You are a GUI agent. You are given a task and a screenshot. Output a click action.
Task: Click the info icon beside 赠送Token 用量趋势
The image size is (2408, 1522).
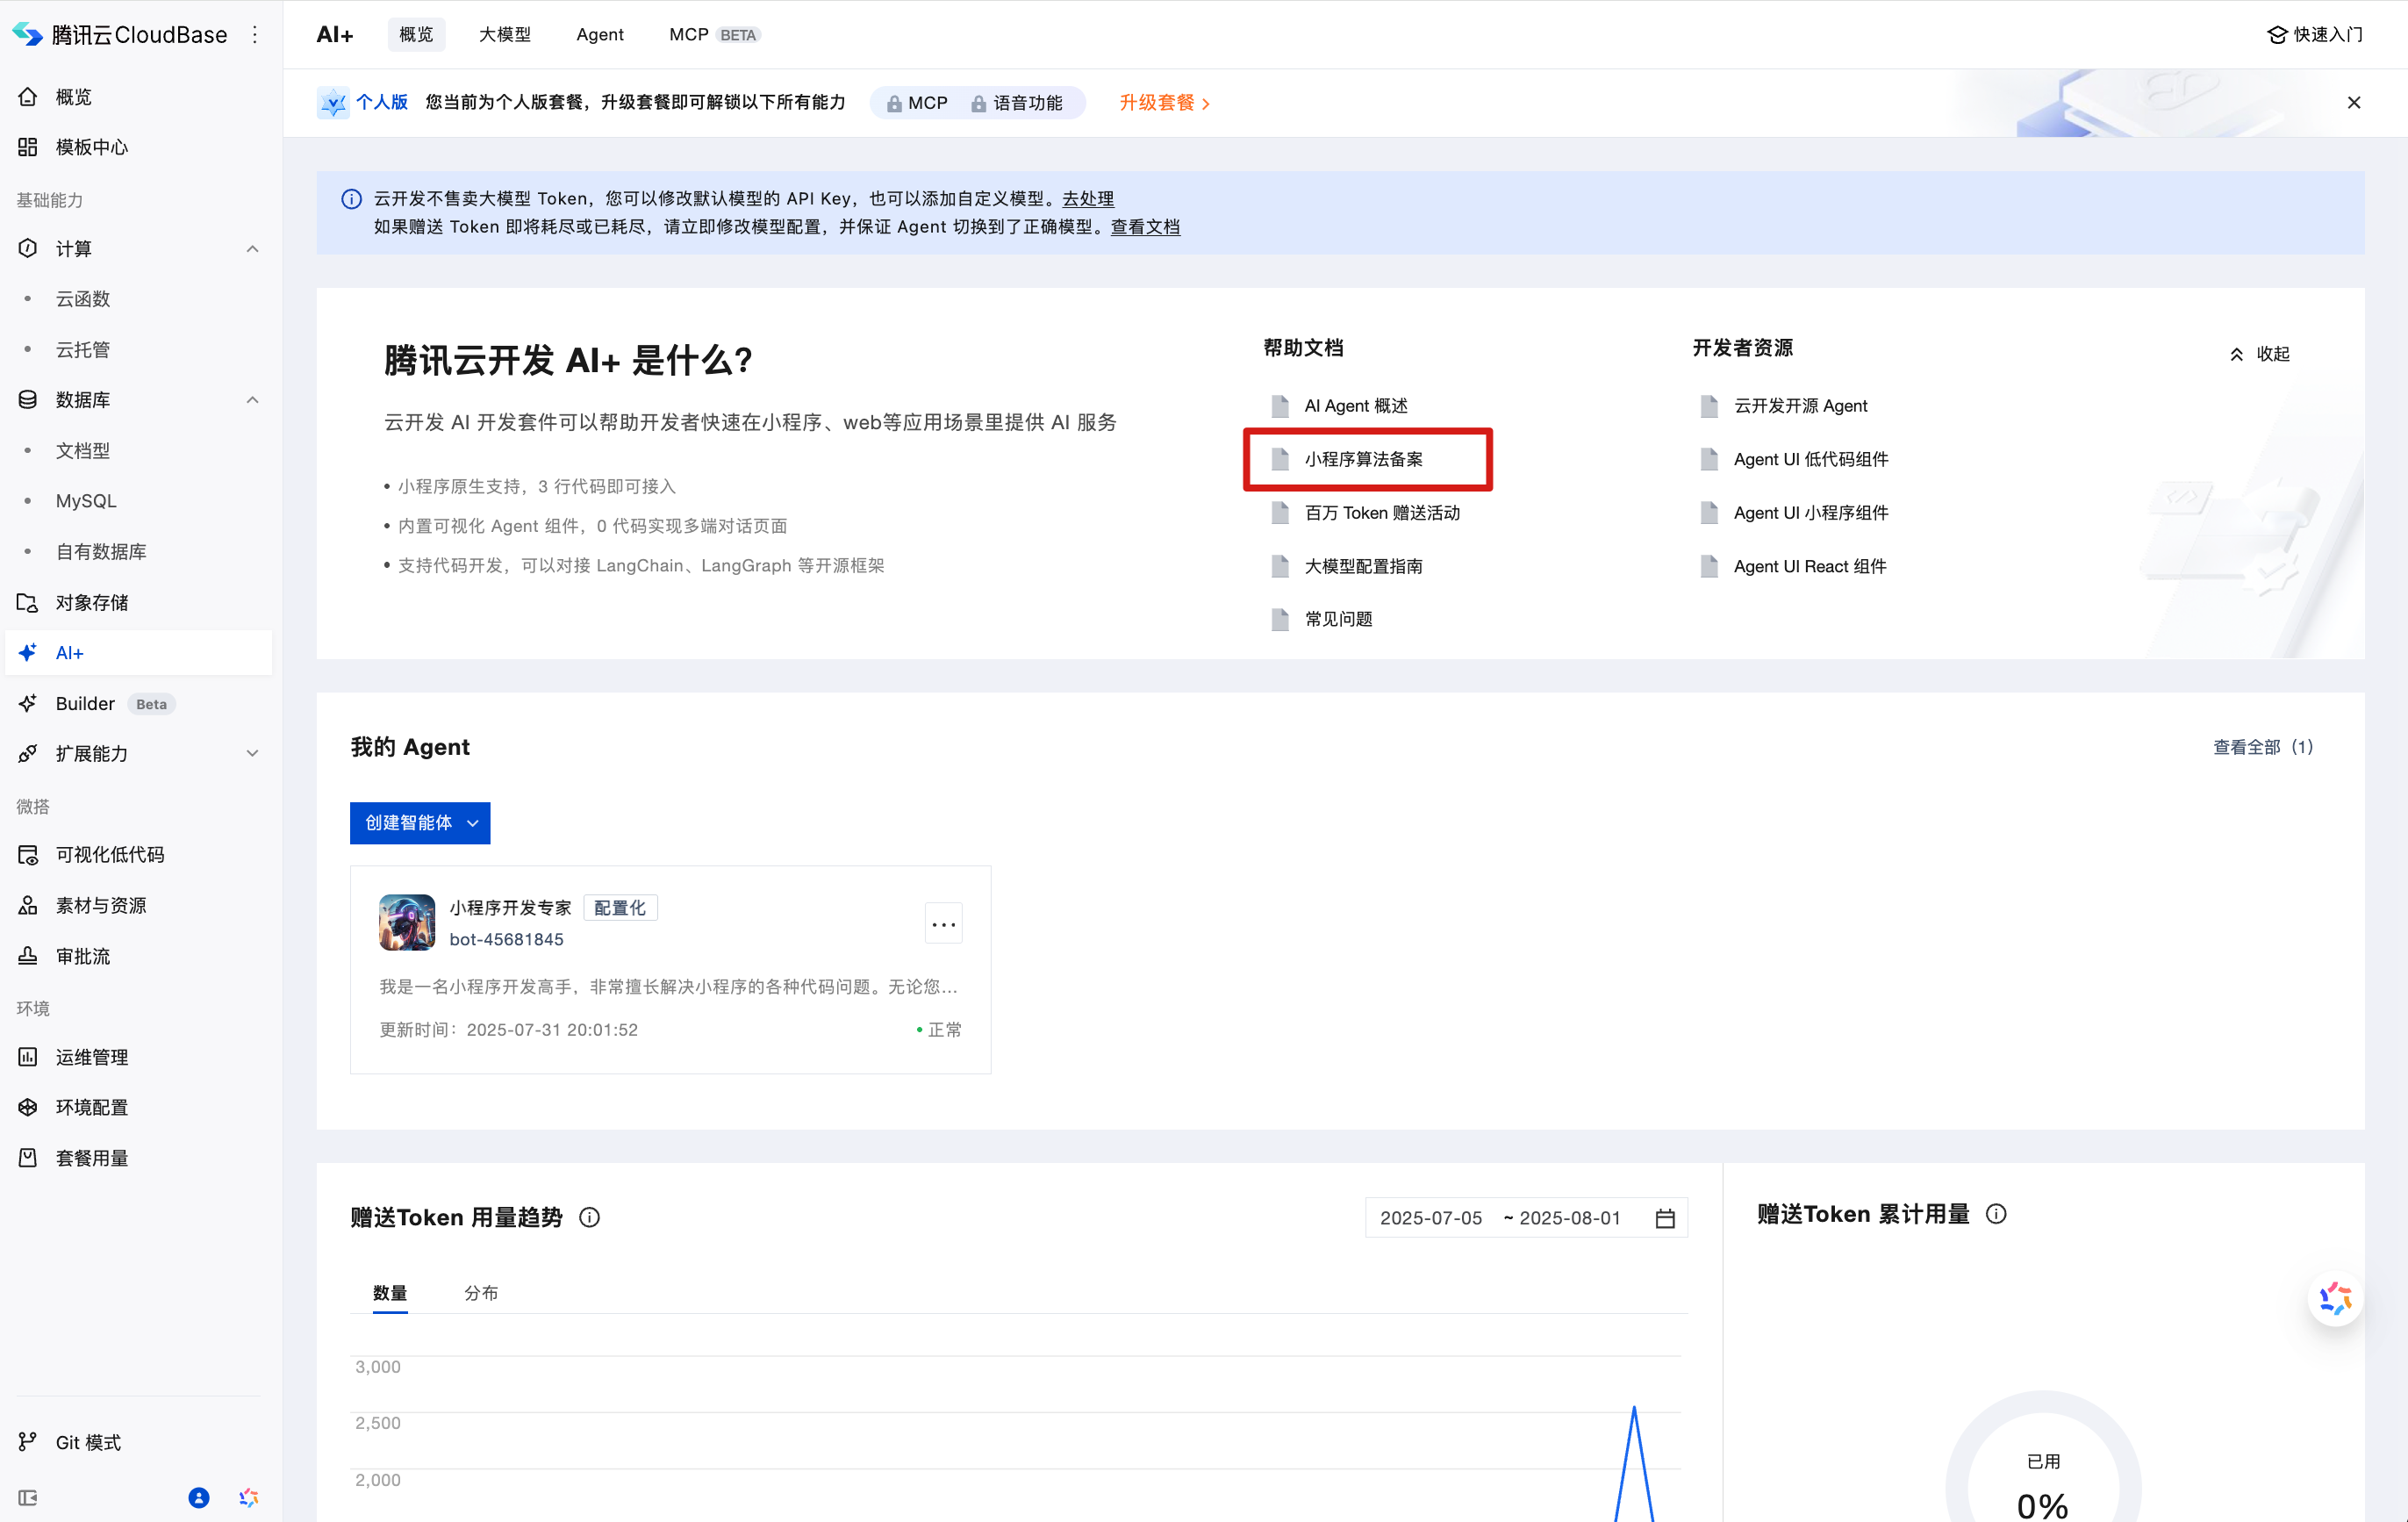pyautogui.click(x=590, y=1217)
